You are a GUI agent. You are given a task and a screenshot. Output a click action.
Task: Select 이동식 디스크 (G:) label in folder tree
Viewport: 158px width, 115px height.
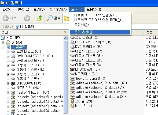point(30,70)
